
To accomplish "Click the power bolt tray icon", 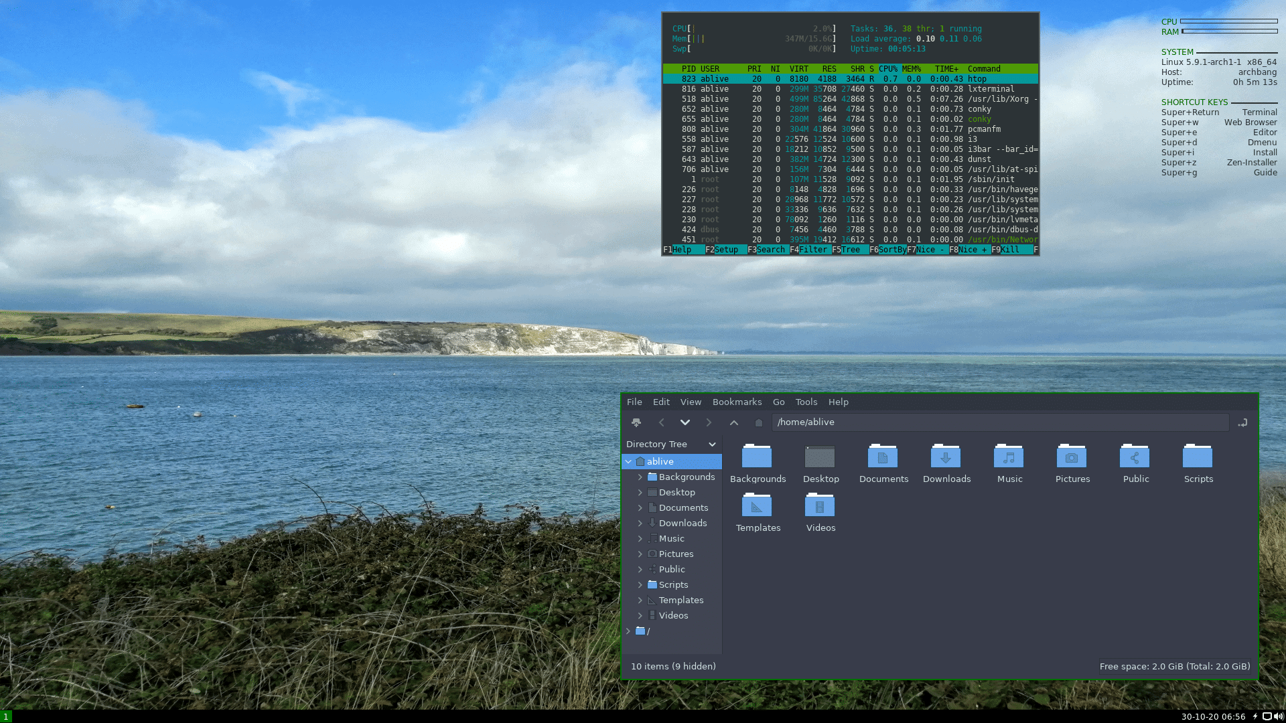I will pyautogui.click(x=1255, y=716).
